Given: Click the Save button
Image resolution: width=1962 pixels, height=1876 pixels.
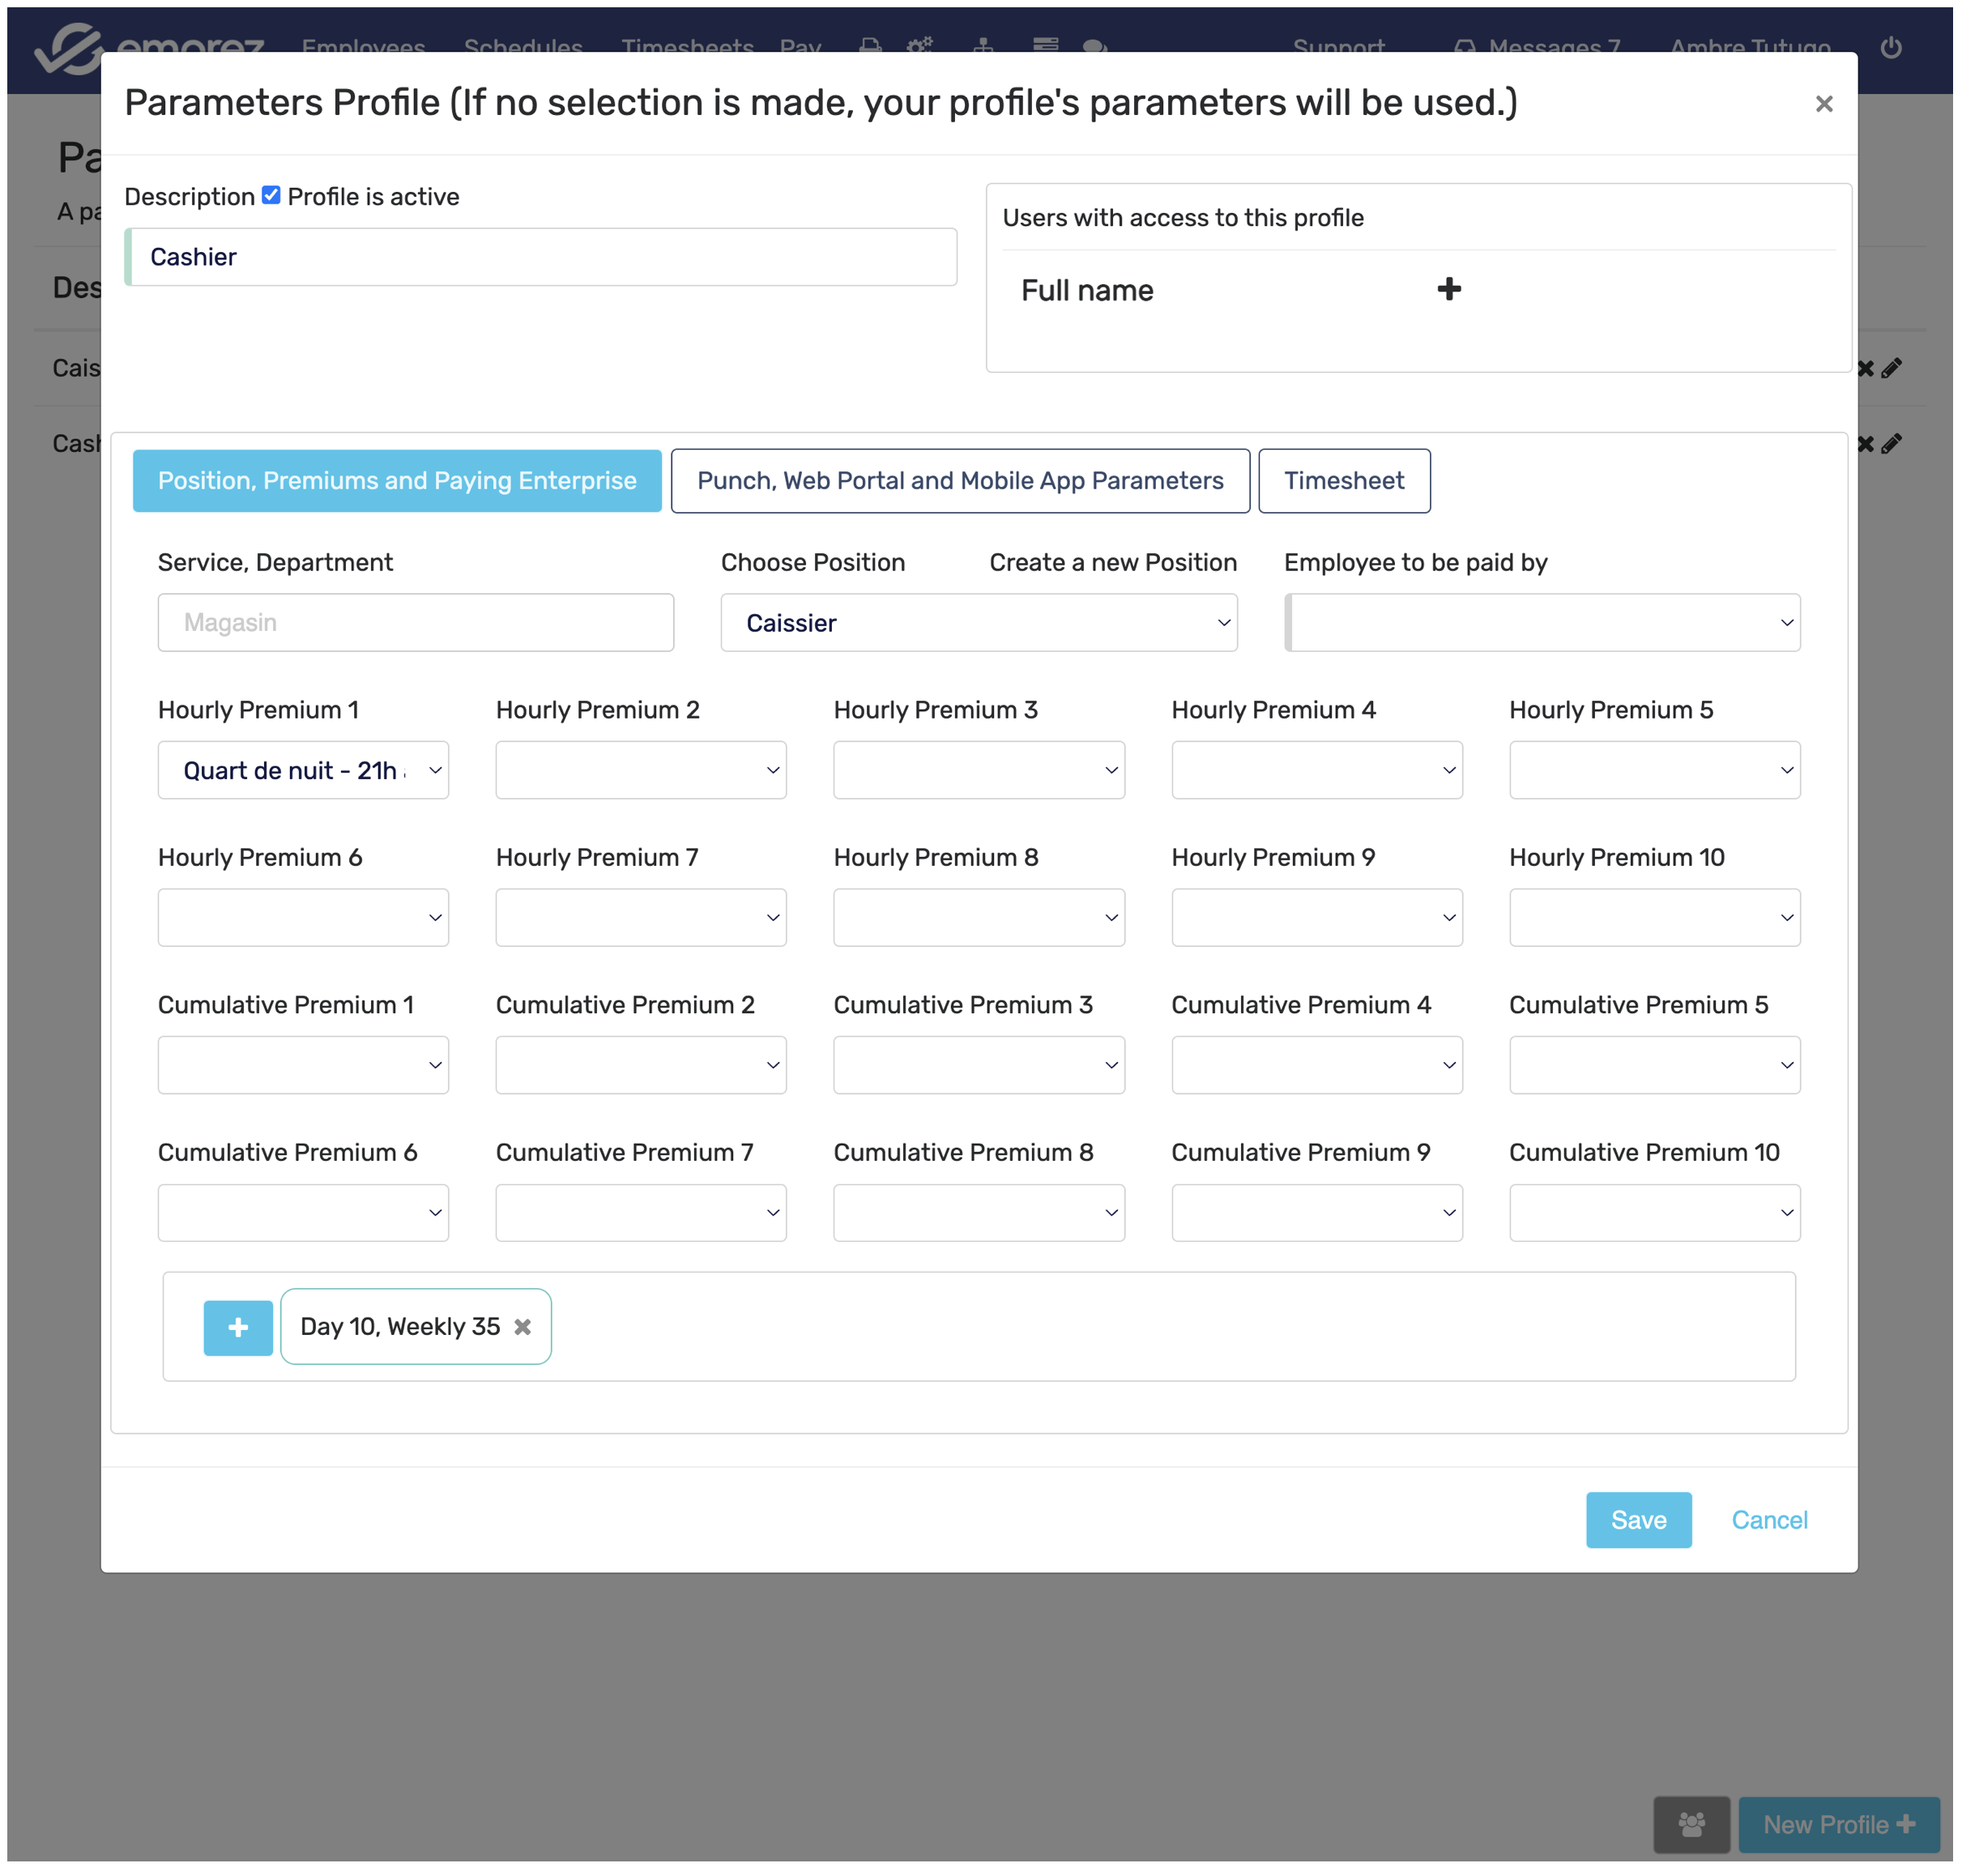Looking at the screenshot, I should click(1638, 1520).
